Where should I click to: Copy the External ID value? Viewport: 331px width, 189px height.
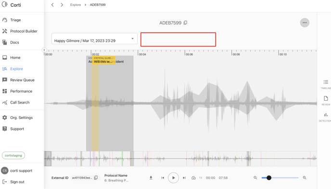tap(96, 177)
